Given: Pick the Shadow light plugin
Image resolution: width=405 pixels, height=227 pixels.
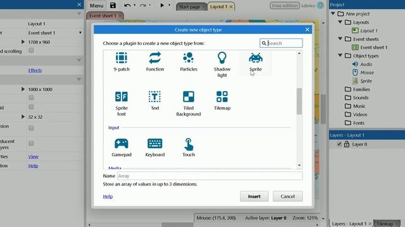Looking at the screenshot, I should click(x=222, y=58).
